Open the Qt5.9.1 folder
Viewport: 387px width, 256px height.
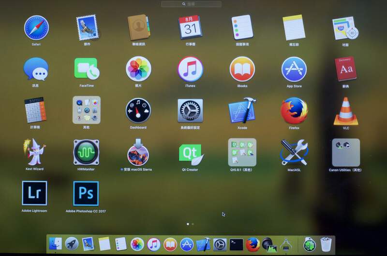242,152
